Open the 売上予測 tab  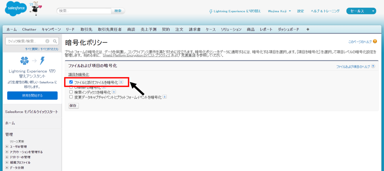[x=148, y=29]
